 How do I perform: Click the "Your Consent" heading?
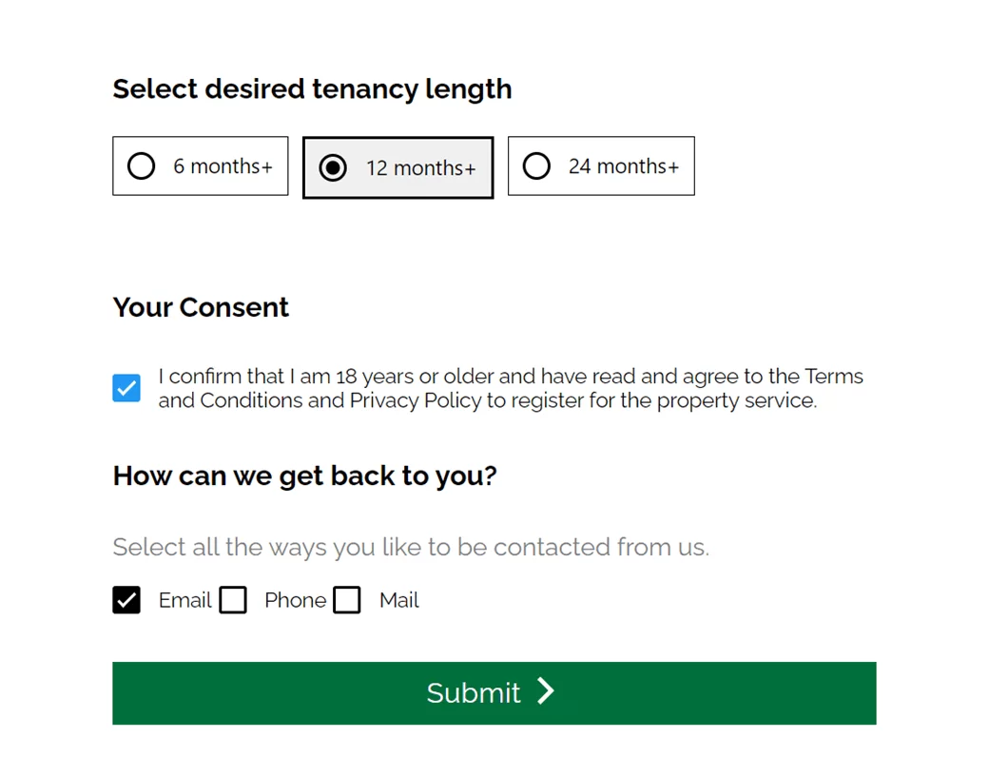[201, 307]
